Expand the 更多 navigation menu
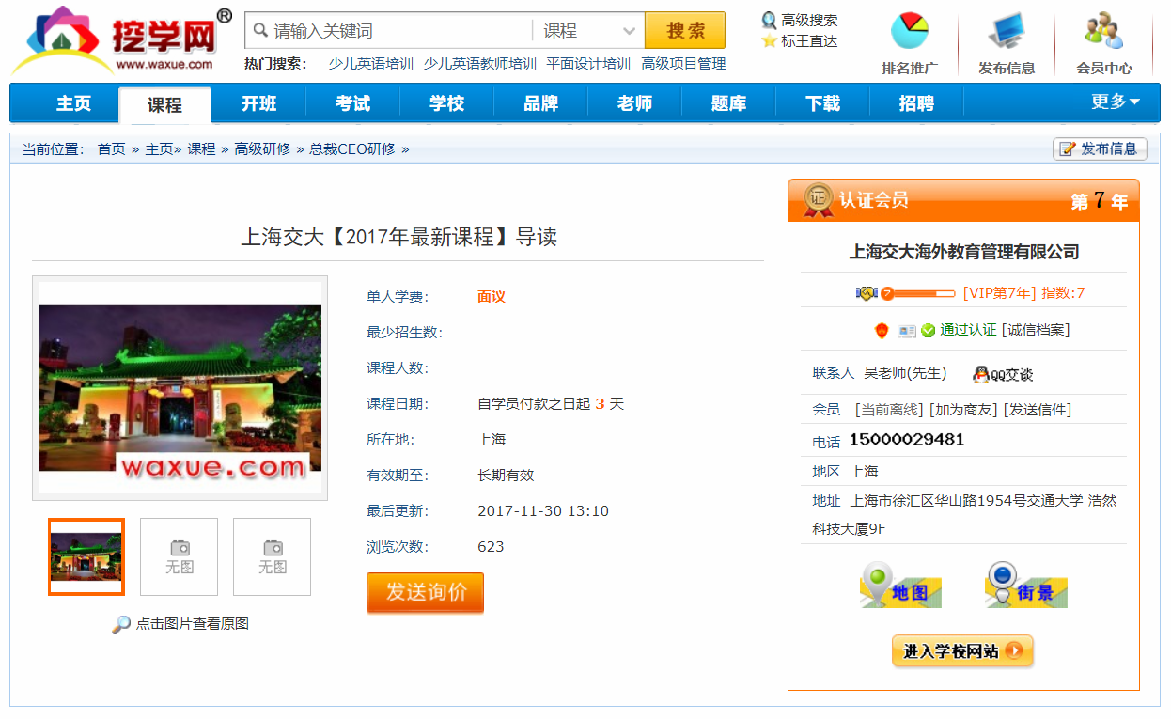Viewport: 1171px width, 719px height. tap(1115, 102)
